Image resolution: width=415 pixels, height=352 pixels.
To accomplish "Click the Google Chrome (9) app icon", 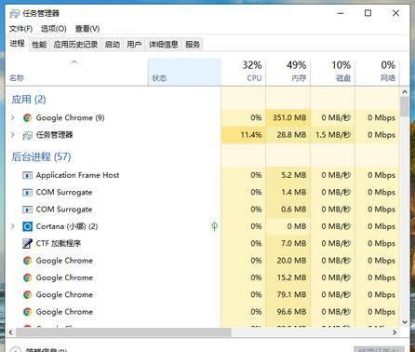I will (x=27, y=118).
